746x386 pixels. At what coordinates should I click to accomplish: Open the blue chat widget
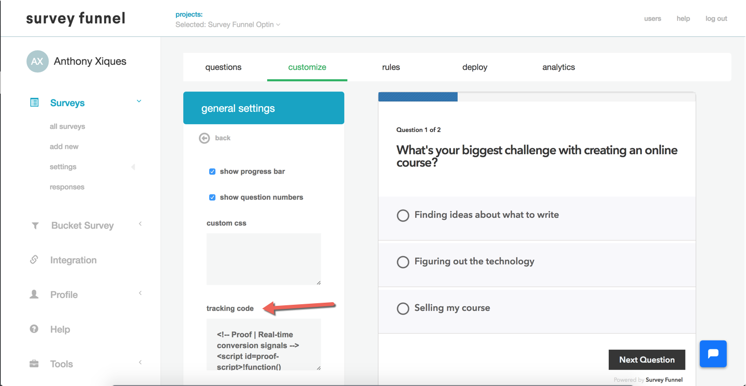713,353
